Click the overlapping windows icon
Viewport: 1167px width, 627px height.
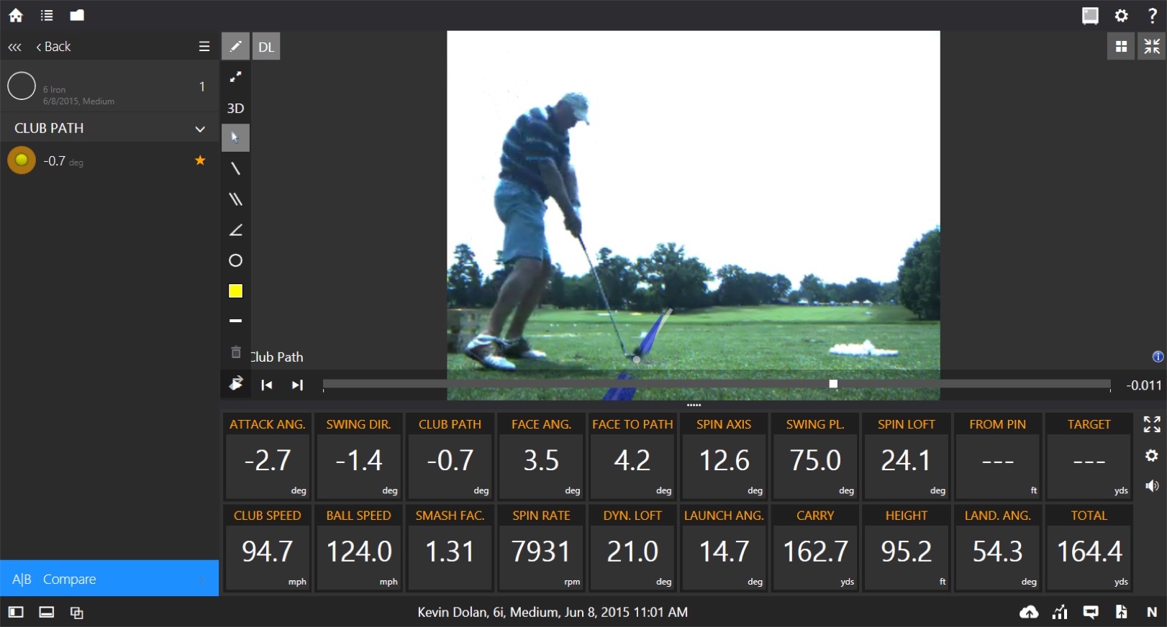[77, 613]
